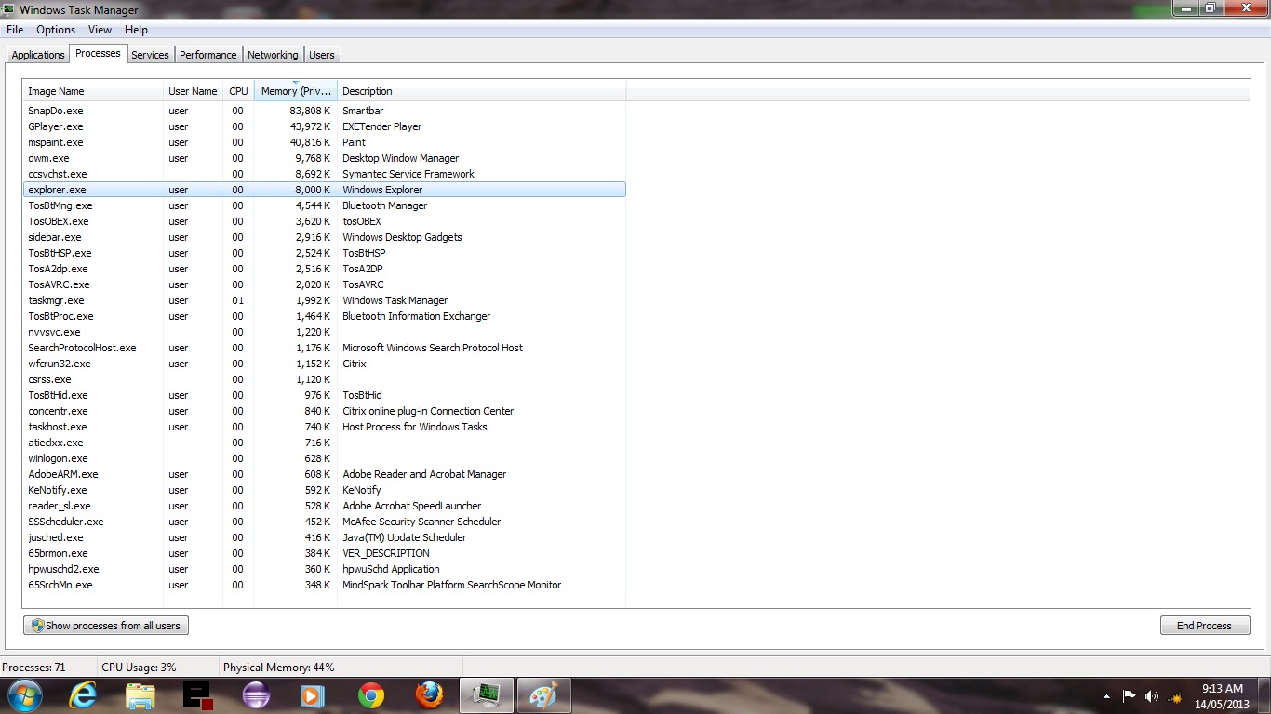The image size is (1271, 714).
Task: Click the Physical Memory 44% status entry
Action: click(x=279, y=668)
